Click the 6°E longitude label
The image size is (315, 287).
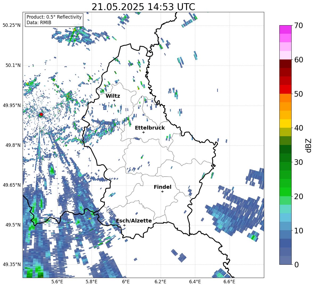126,282
